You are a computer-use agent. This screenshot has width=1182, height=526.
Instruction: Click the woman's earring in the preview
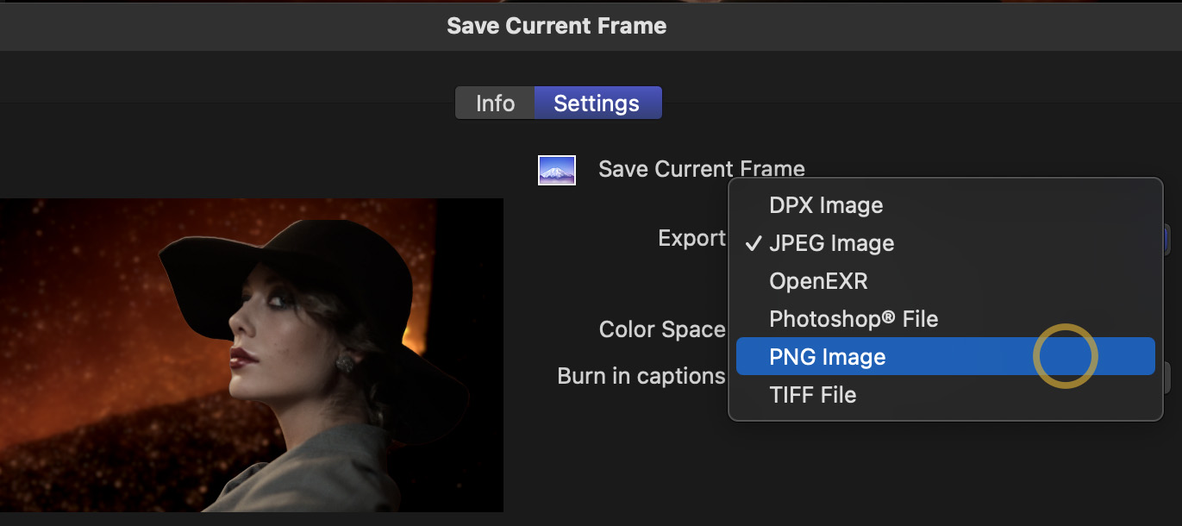pyautogui.click(x=345, y=362)
